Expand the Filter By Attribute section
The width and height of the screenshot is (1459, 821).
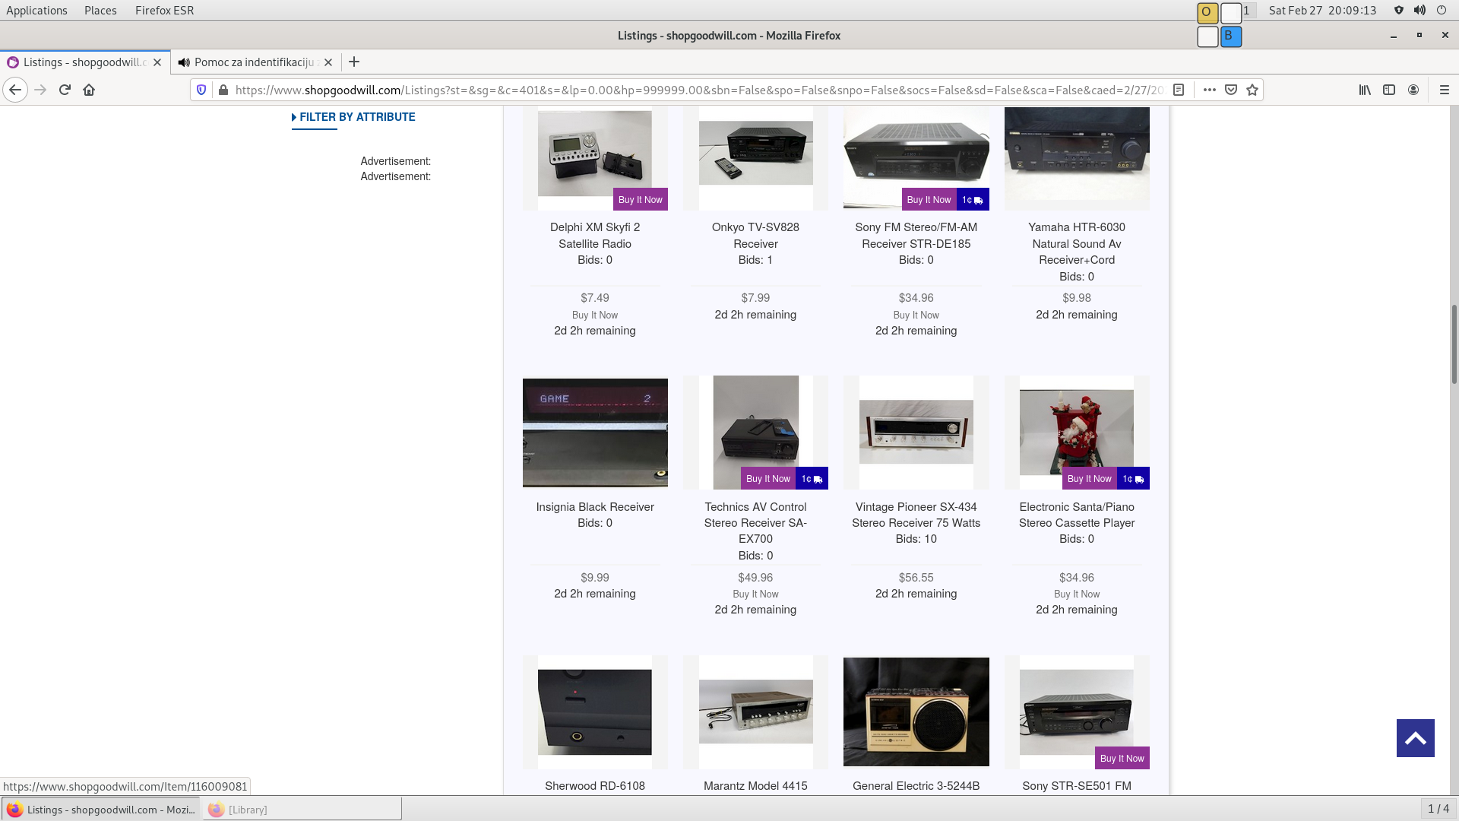point(353,117)
